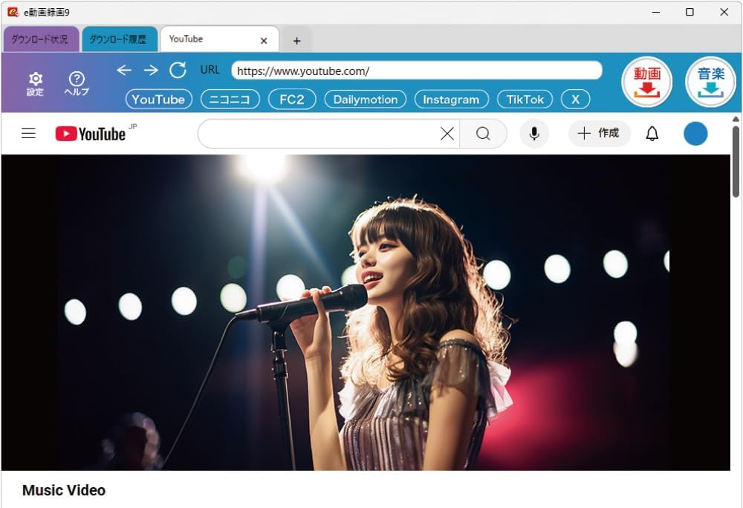Switch to the ダウンロード履歴 tab
Viewport: 743px width, 508px height.
pos(118,39)
